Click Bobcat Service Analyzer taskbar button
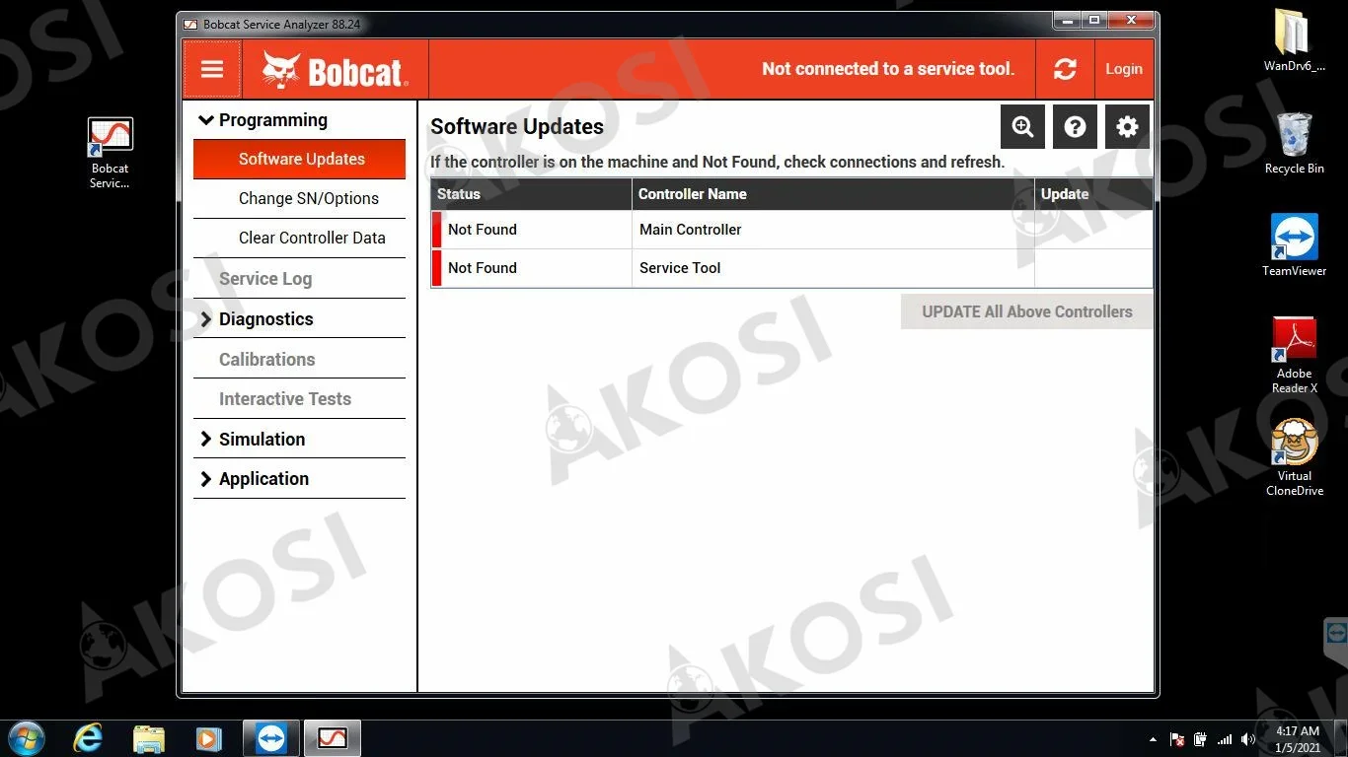This screenshot has height=757, width=1348. (332, 738)
